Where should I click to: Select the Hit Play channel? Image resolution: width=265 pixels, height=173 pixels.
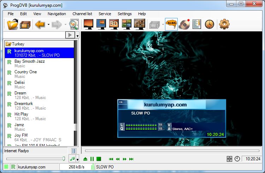[x=39, y=116]
